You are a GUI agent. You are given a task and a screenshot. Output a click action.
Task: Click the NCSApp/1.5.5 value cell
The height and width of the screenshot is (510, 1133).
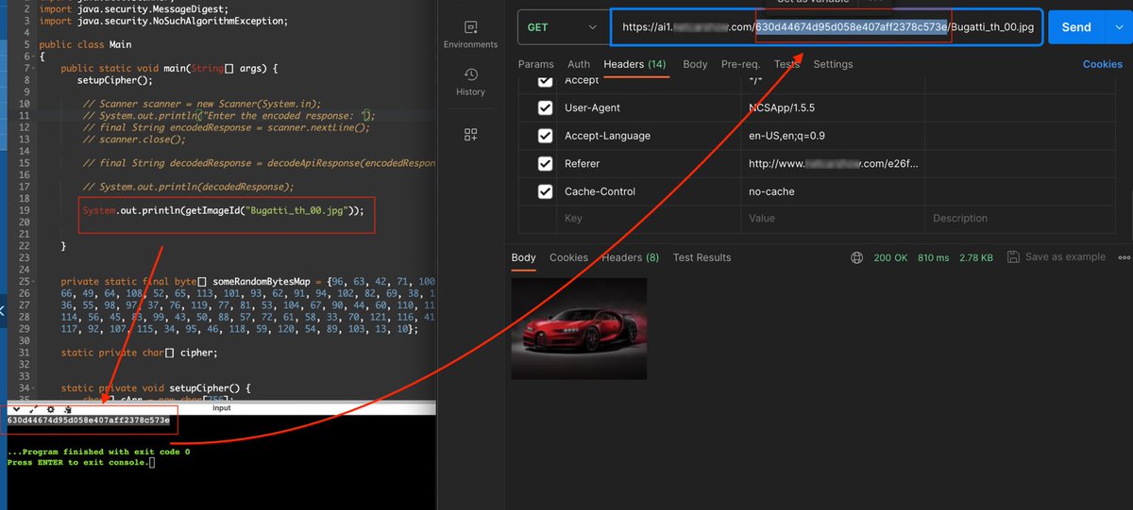(833, 107)
